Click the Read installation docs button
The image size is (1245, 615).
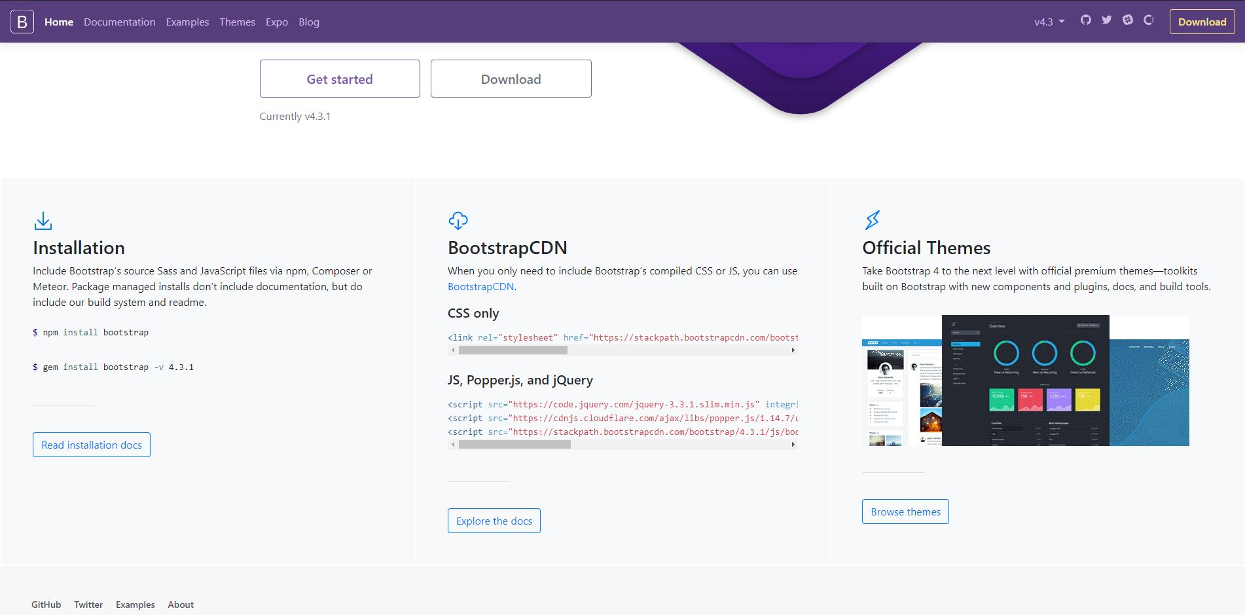[92, 445]
